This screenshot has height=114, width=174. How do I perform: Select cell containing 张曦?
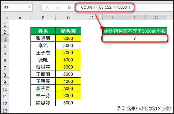[x=43, y=60]
